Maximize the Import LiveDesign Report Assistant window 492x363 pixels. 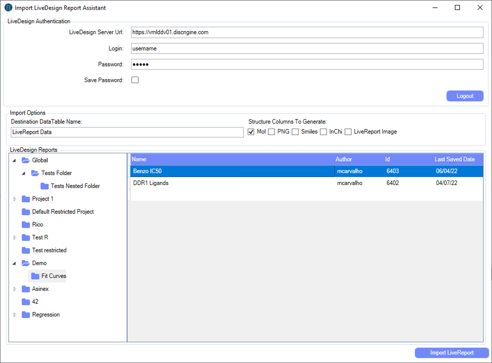click(457, 8)
